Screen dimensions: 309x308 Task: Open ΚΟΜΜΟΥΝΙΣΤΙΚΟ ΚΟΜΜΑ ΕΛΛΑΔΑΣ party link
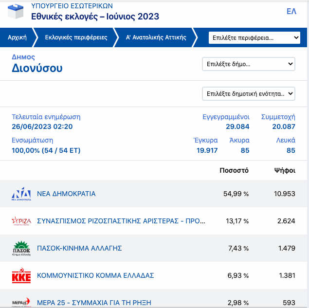(95, 275)
